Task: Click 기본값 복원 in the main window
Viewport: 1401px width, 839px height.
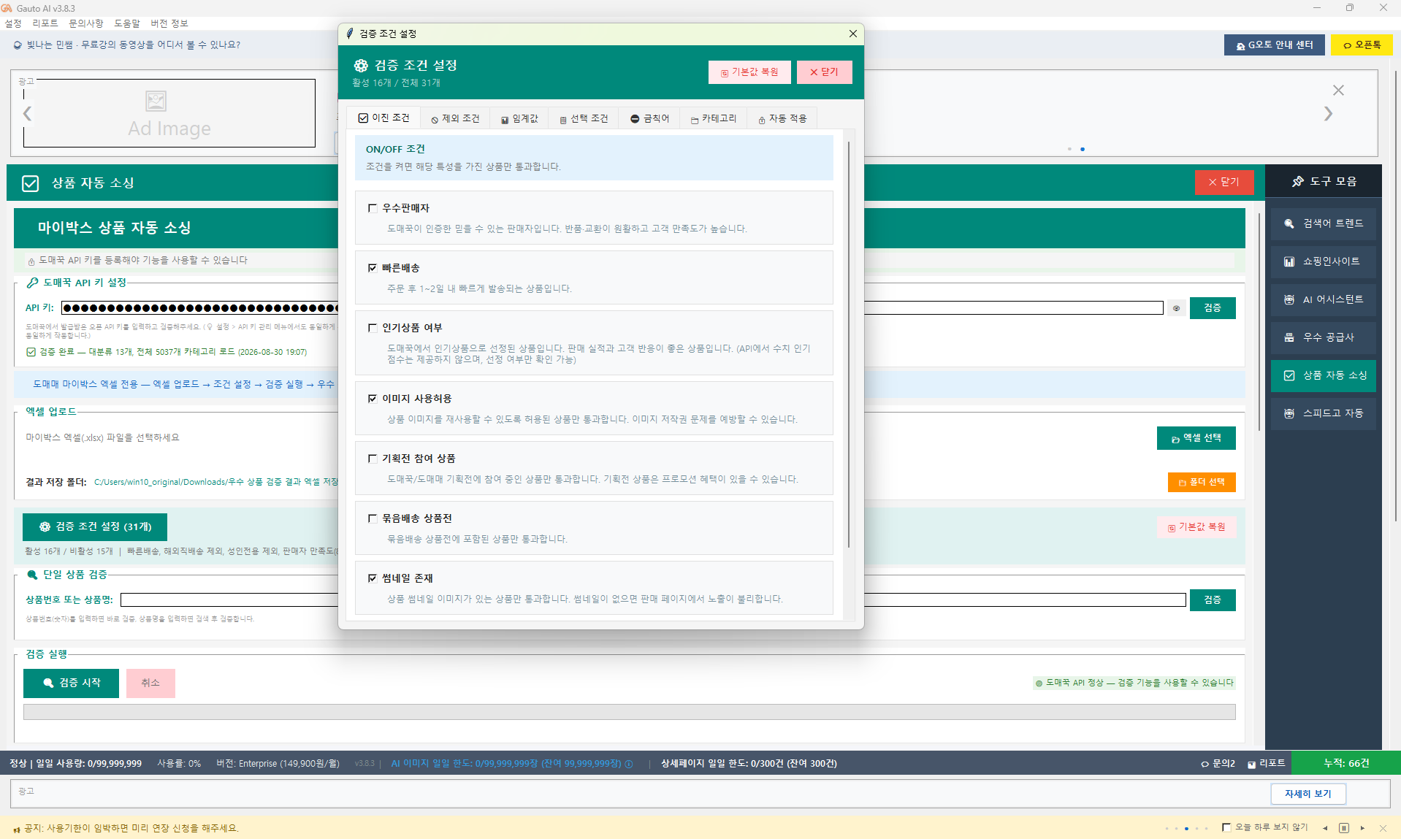Action: [1196, 527]
